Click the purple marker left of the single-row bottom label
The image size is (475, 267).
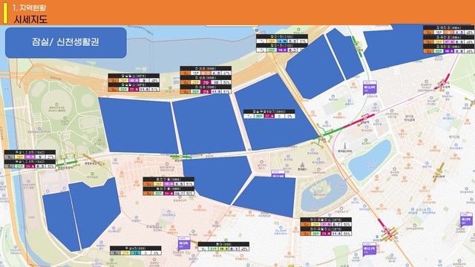click(x=184, y=243)
